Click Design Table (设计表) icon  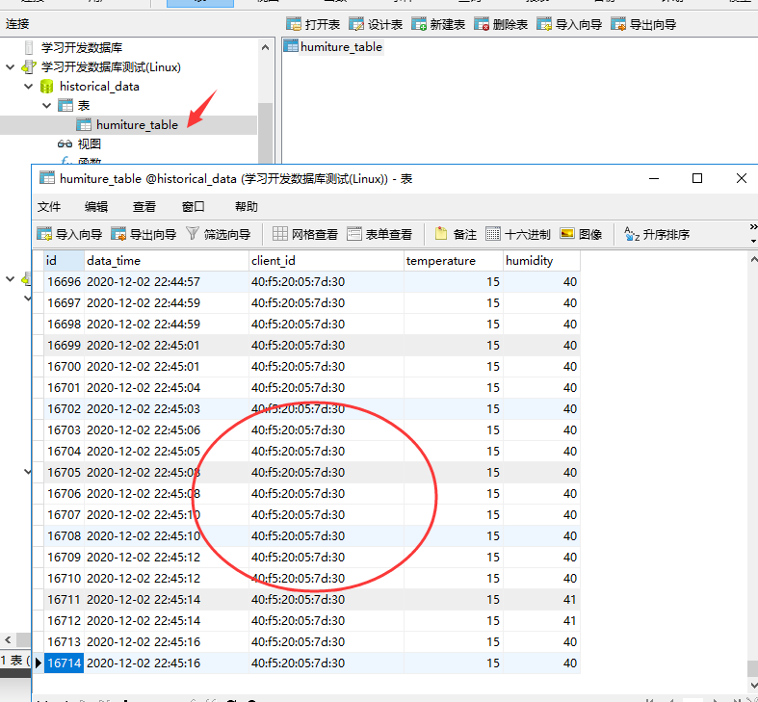[x=356, y=24]
